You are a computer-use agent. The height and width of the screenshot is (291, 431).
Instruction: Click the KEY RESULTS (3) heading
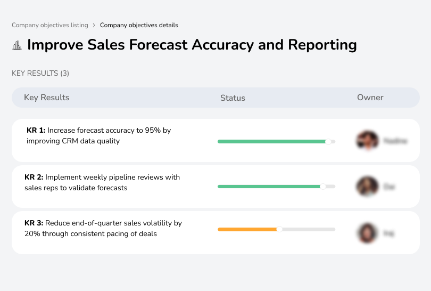[x=40, y=73]
